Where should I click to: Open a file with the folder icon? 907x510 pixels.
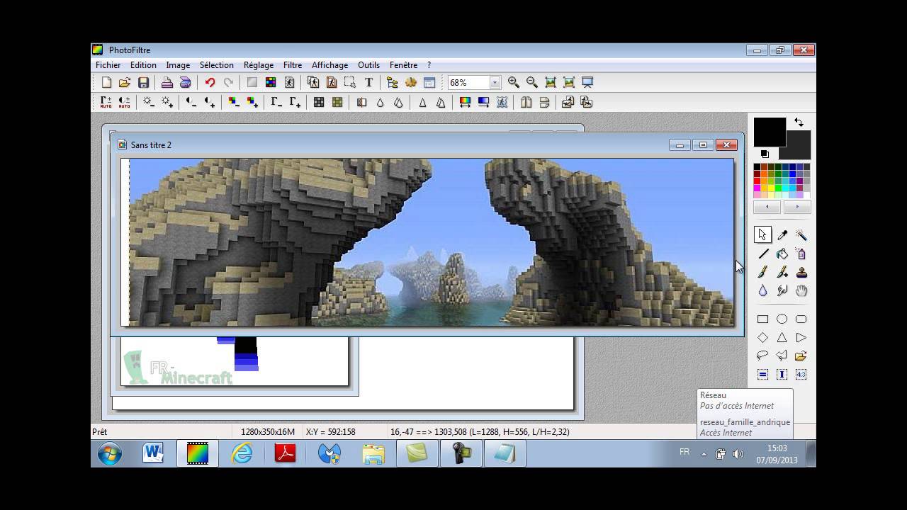pyautogui.click(x=125, y=82)
